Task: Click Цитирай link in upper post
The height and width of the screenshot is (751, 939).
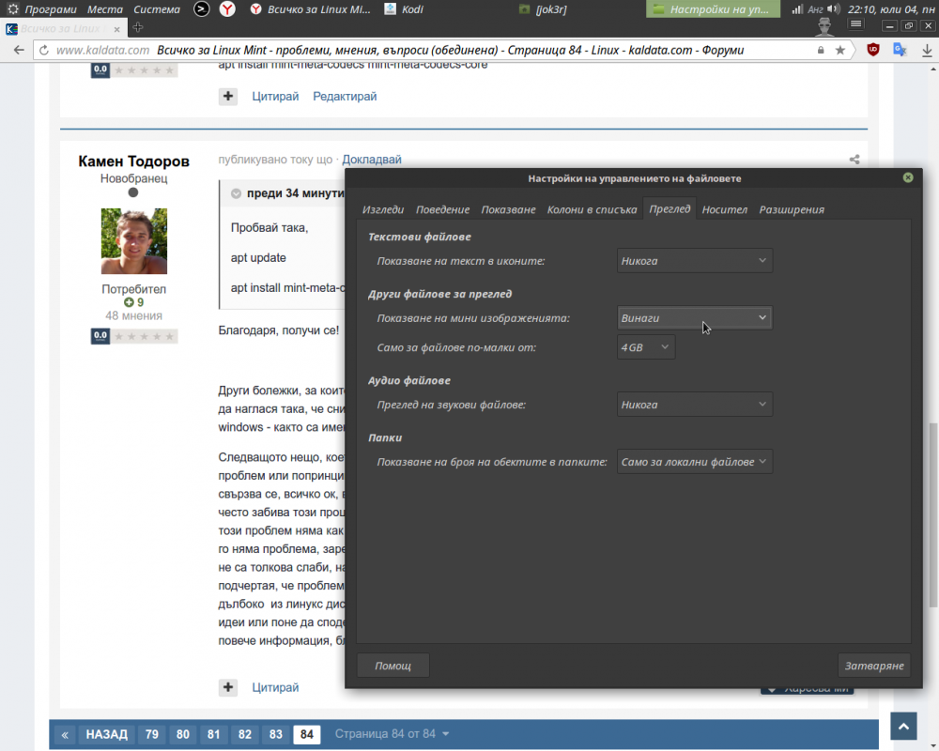Action: pos(275,97)
